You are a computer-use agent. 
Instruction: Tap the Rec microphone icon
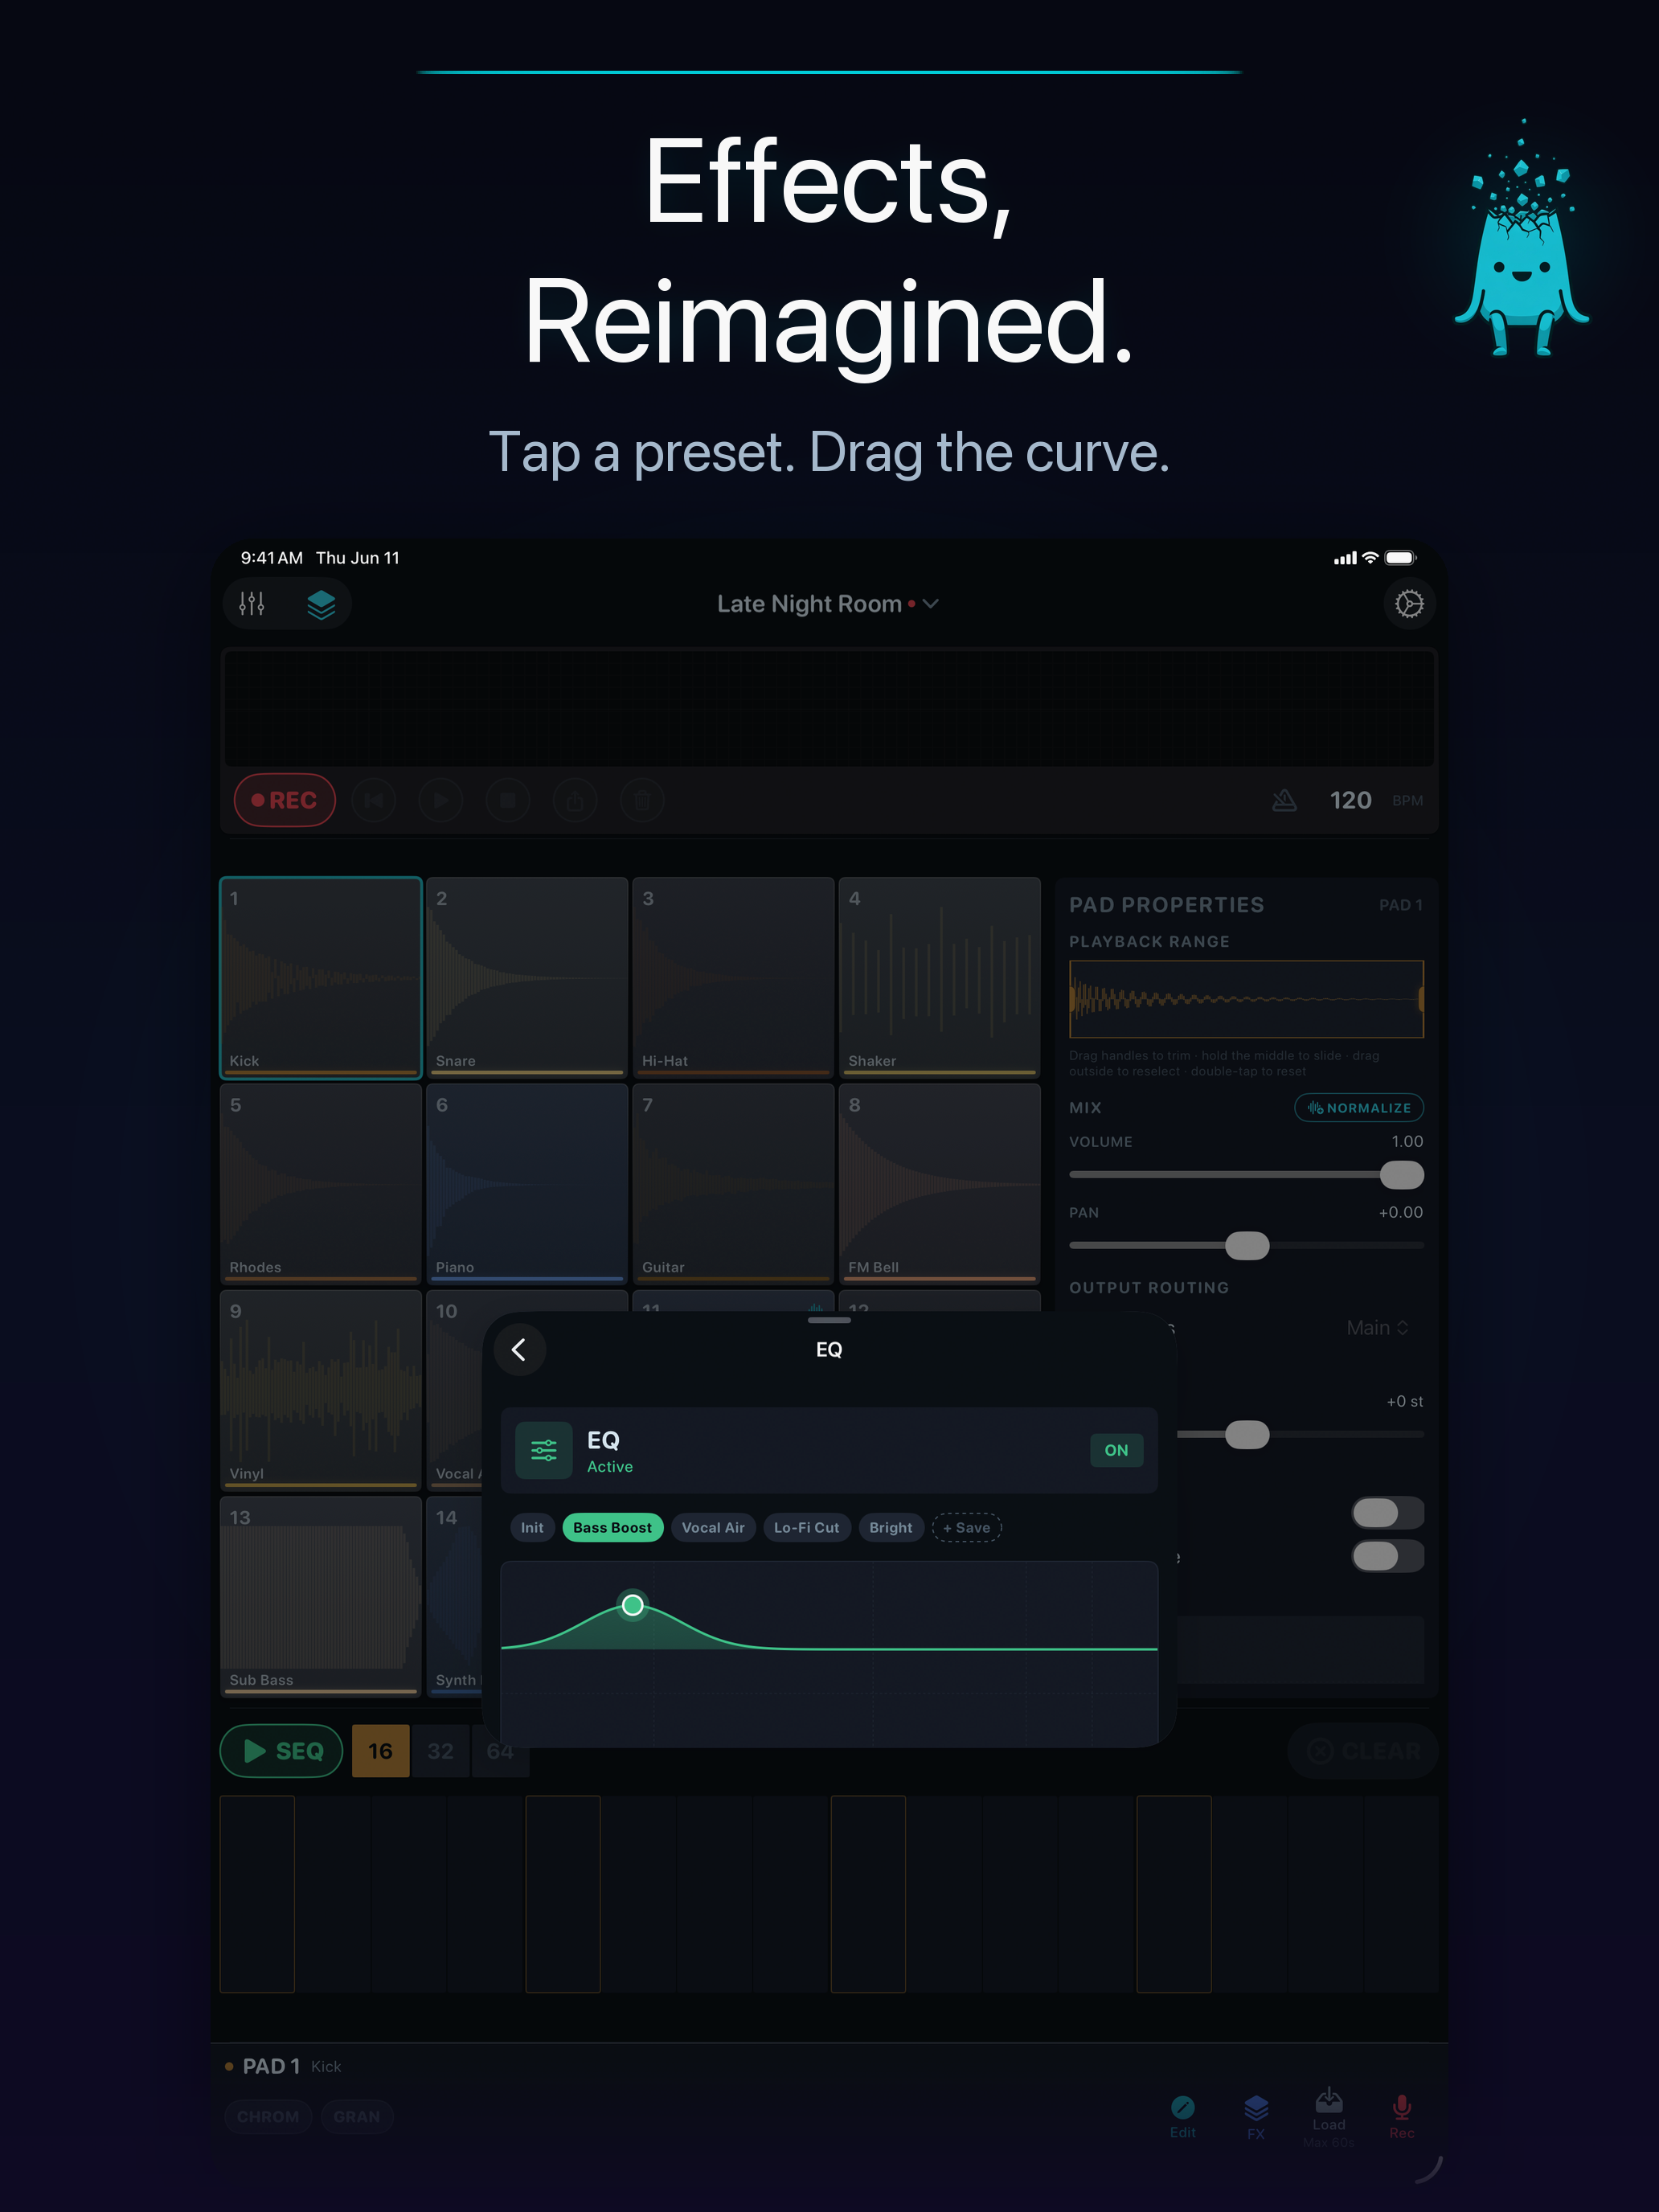point(1402,2108)
